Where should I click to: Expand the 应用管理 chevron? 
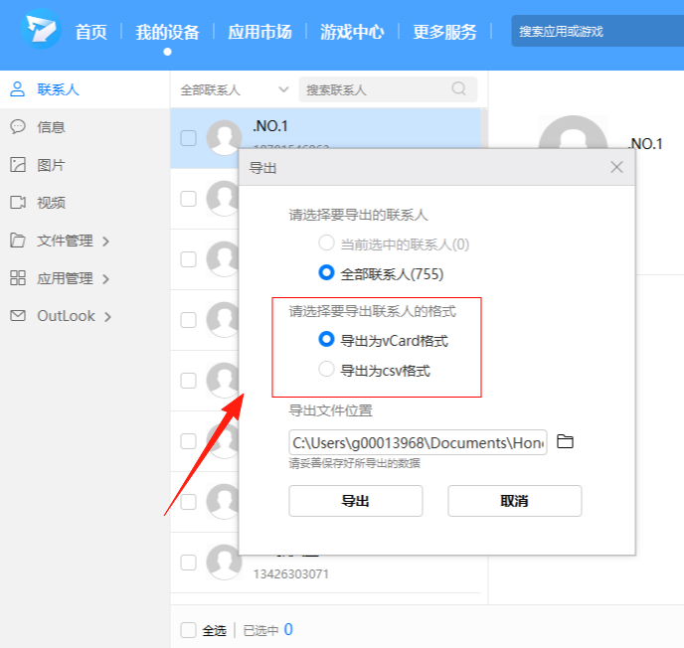105,278
